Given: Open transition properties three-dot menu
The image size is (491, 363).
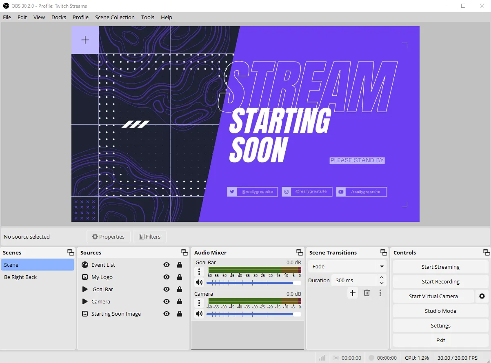Looking at the screenshot, I should (380, 293).
